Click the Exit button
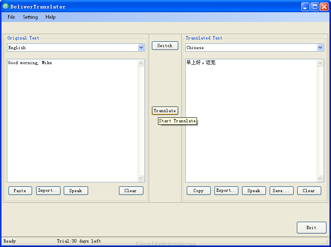Viewport: 331px width, 247px height. [x=312, y=227]
